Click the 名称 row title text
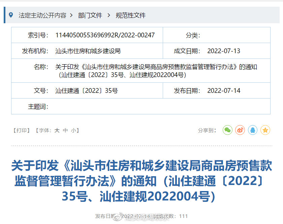Screen dimensions: 283x224 pos(156,71)
